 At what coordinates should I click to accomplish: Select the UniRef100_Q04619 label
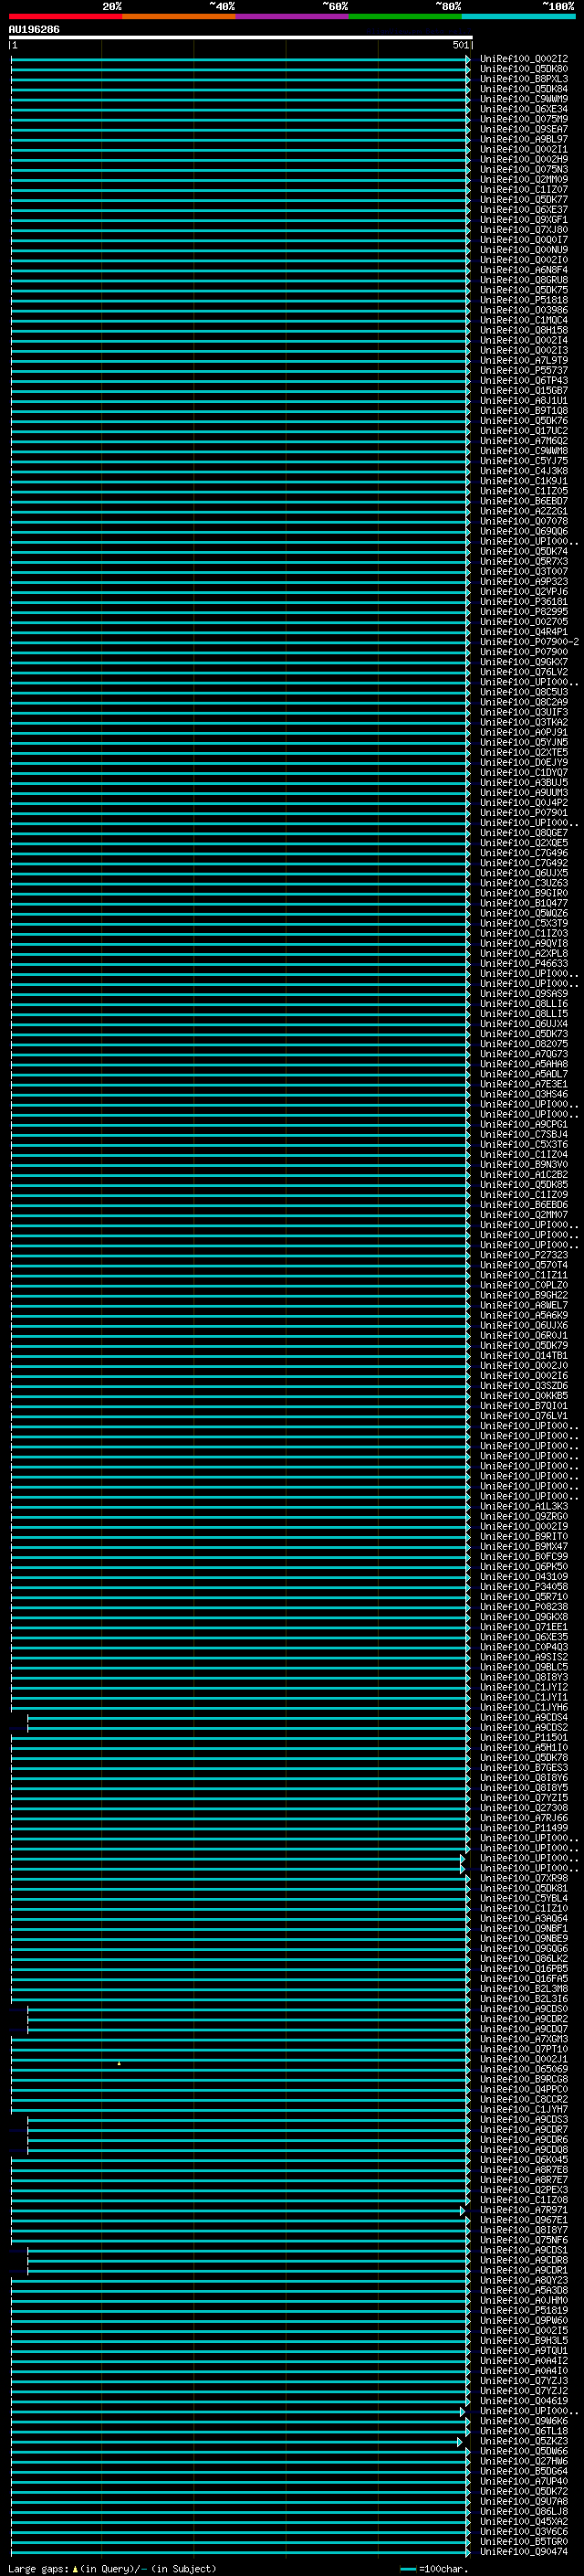coord(524,2401)
